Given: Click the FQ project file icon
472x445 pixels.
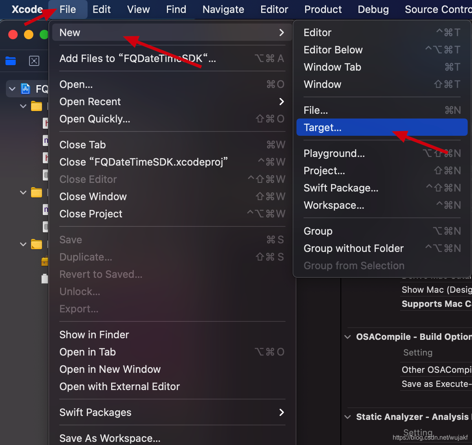Looking at the screenshot, I should point(26,89).
